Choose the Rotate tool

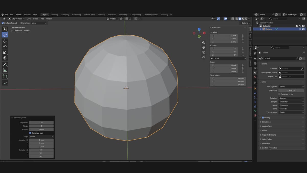(x=5, y=47)
